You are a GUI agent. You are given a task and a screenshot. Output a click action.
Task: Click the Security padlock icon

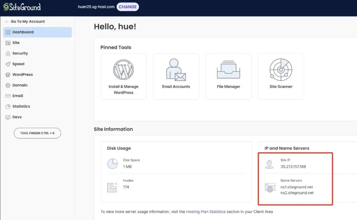click(x=8, y=53)
